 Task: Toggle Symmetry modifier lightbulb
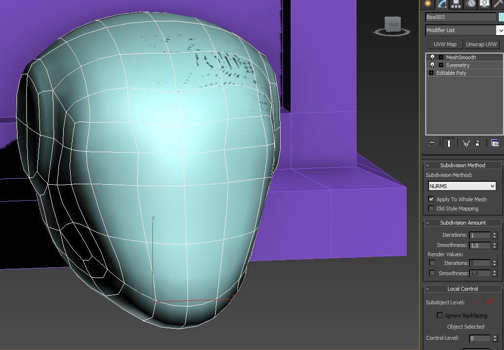click(x=432, y=65)
